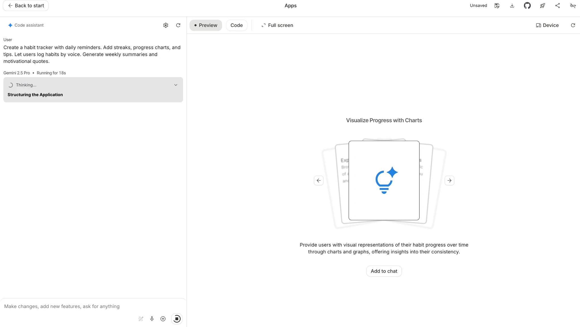580x327 pixels.
Task: Reset the conversation with refresh icon
Action: coord(178,25)
